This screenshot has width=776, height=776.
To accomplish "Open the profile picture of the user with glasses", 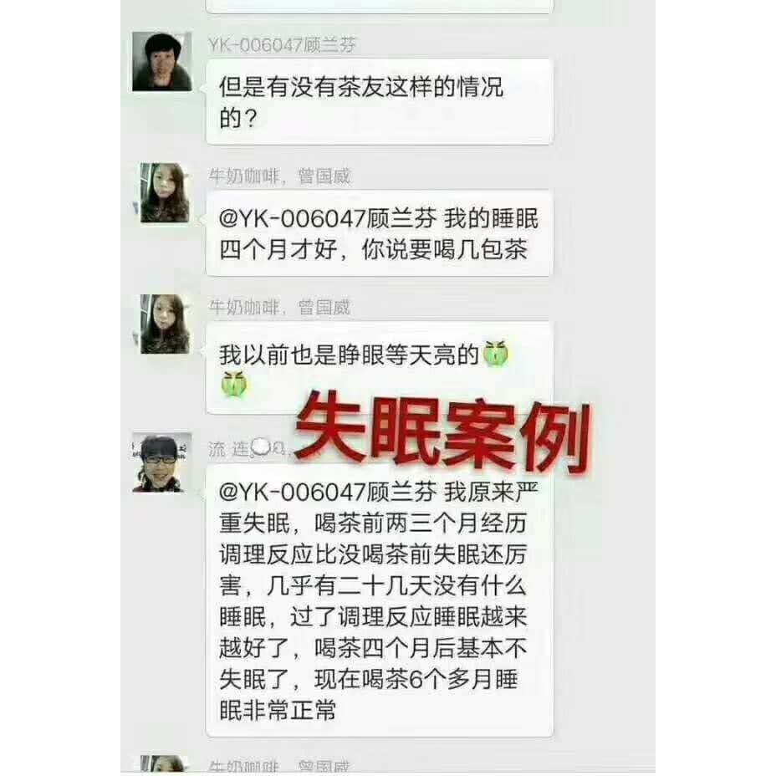I will pos(162,462).
